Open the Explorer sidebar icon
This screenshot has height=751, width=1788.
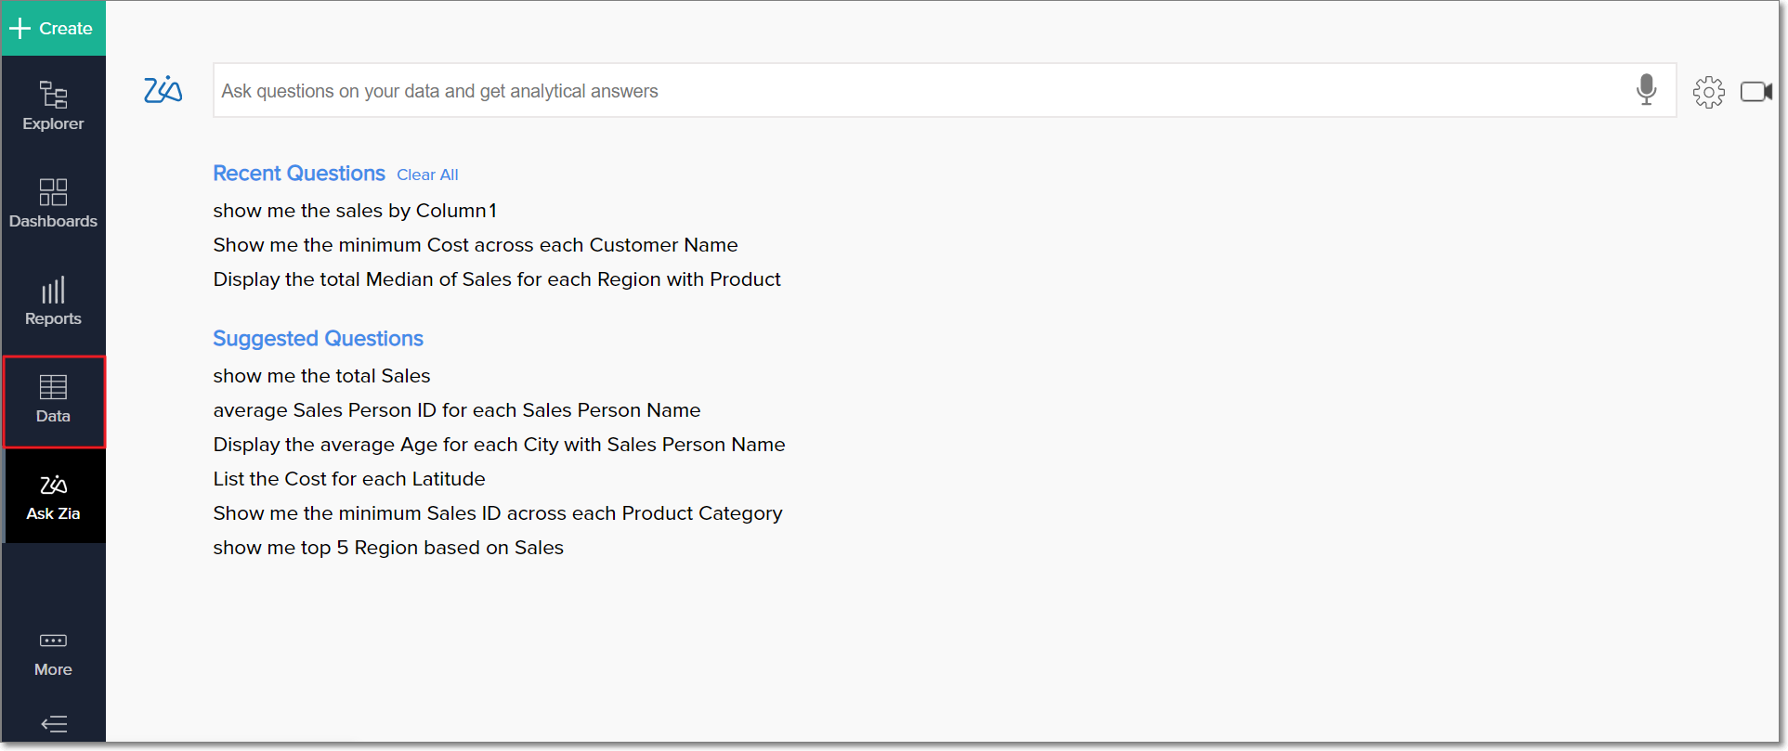(53, 105)
